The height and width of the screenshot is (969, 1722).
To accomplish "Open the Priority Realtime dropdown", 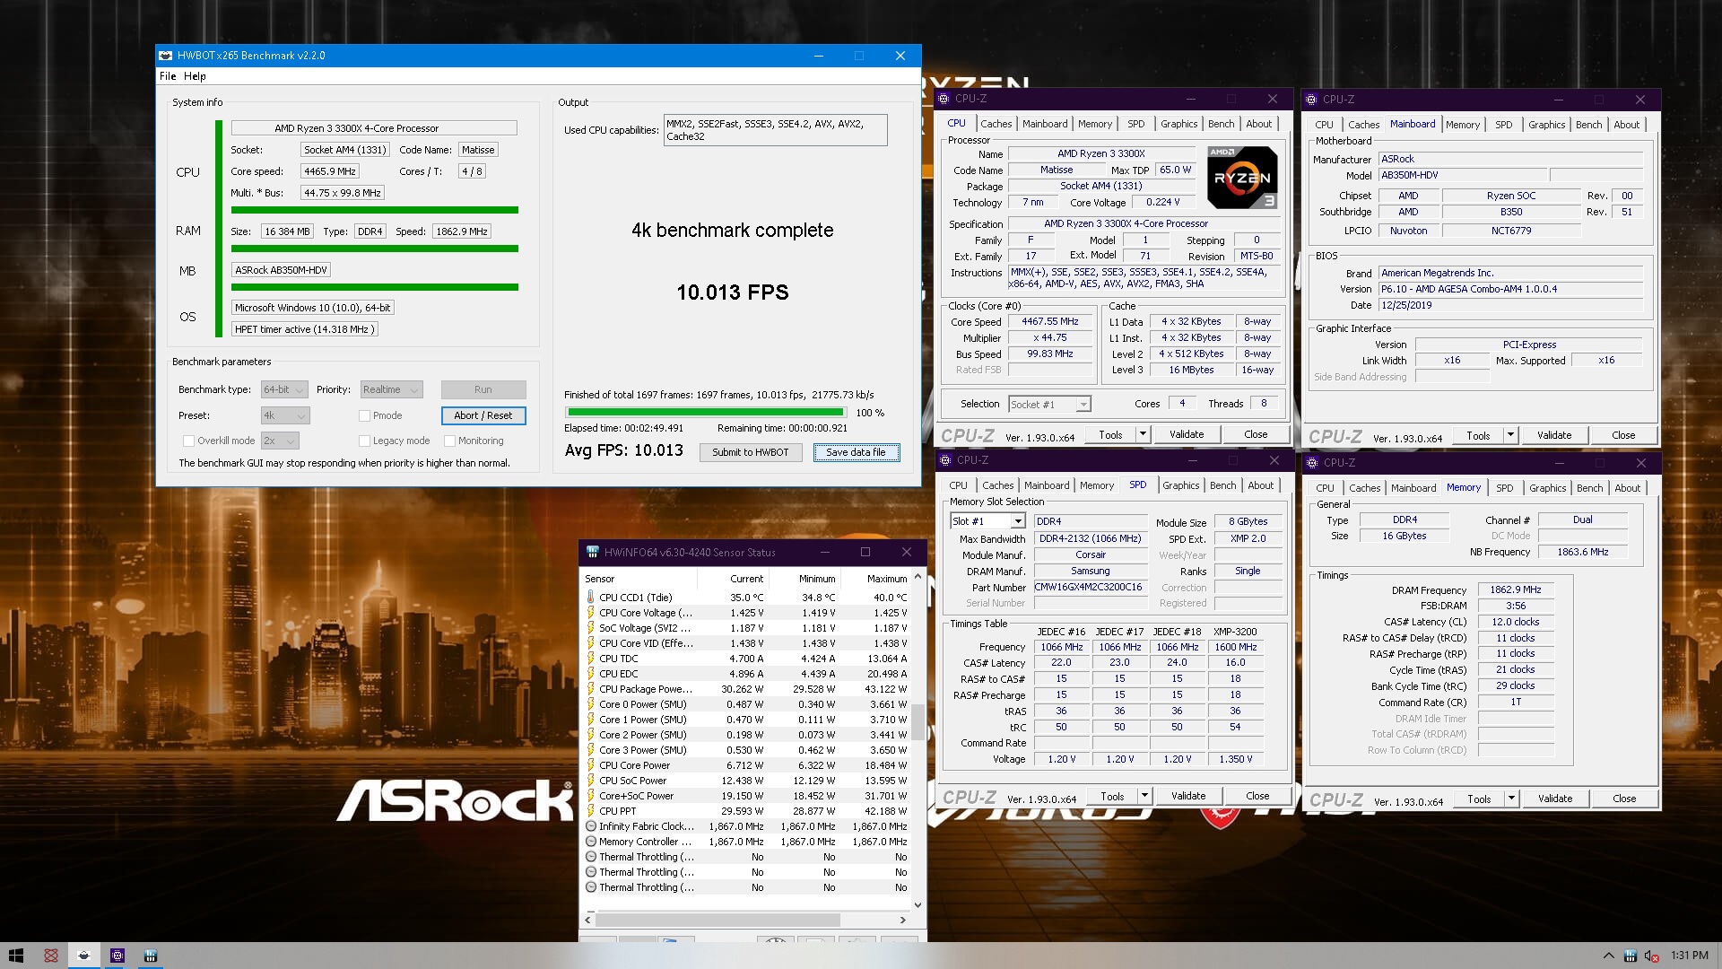I will [x=391, y=389].
